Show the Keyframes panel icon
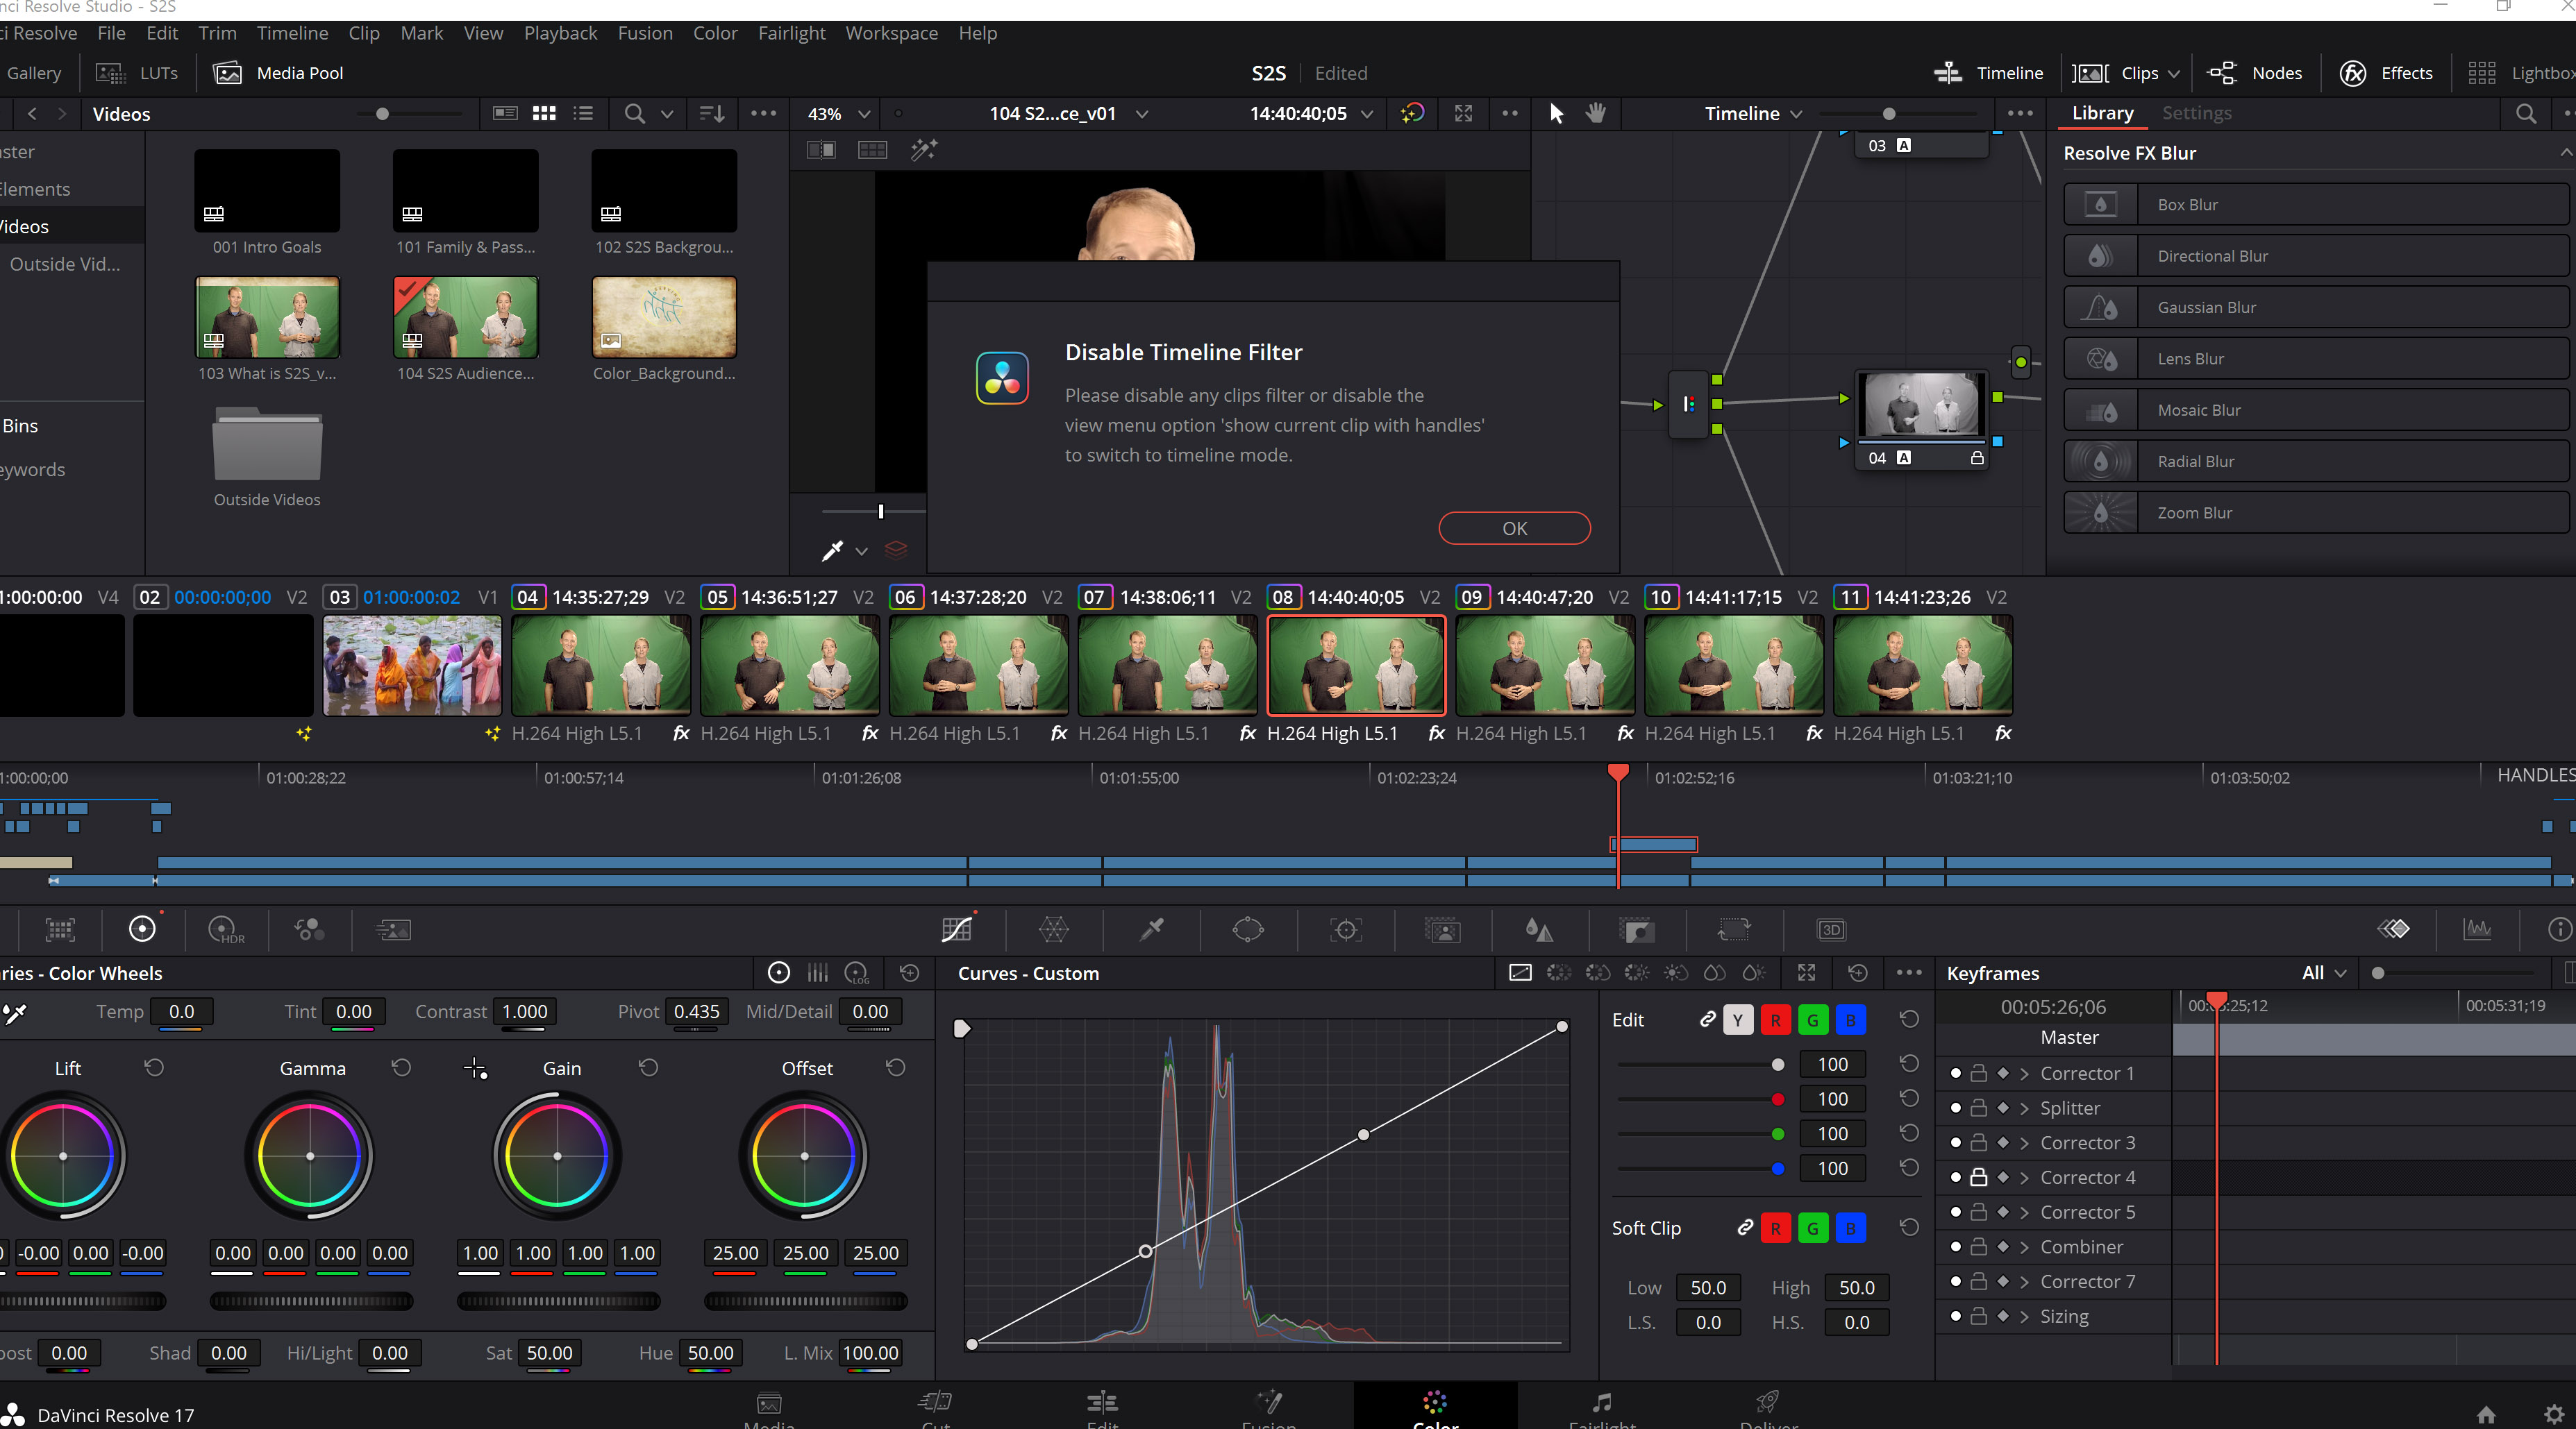Screen dimensions: 2576x1429 coord(2393,929)
